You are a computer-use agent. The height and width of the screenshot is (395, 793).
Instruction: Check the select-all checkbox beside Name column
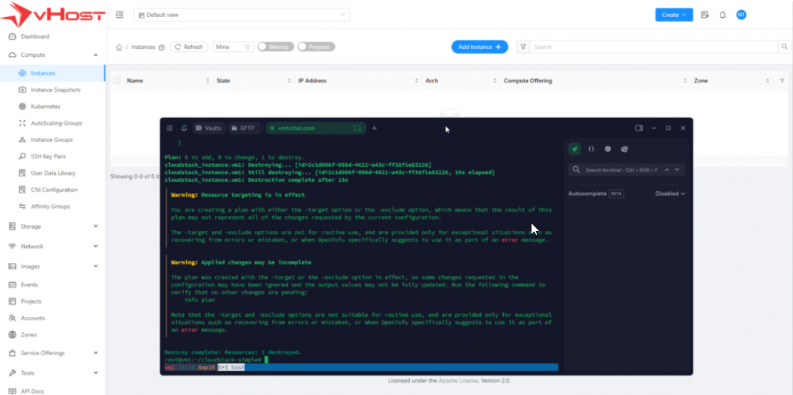[117, 81]
